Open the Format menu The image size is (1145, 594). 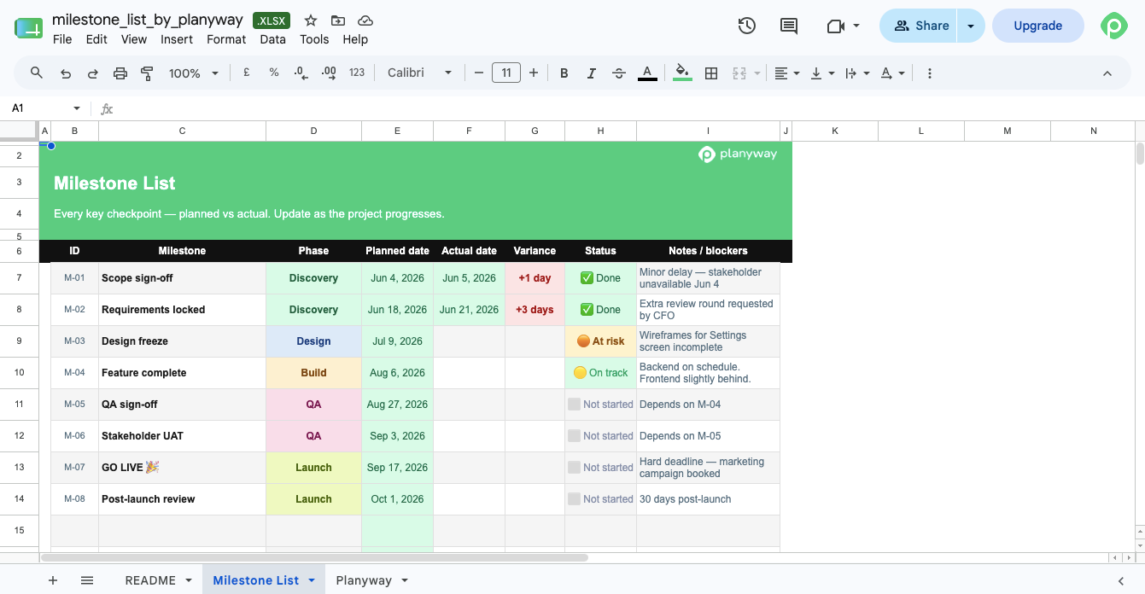coord(226,39)
